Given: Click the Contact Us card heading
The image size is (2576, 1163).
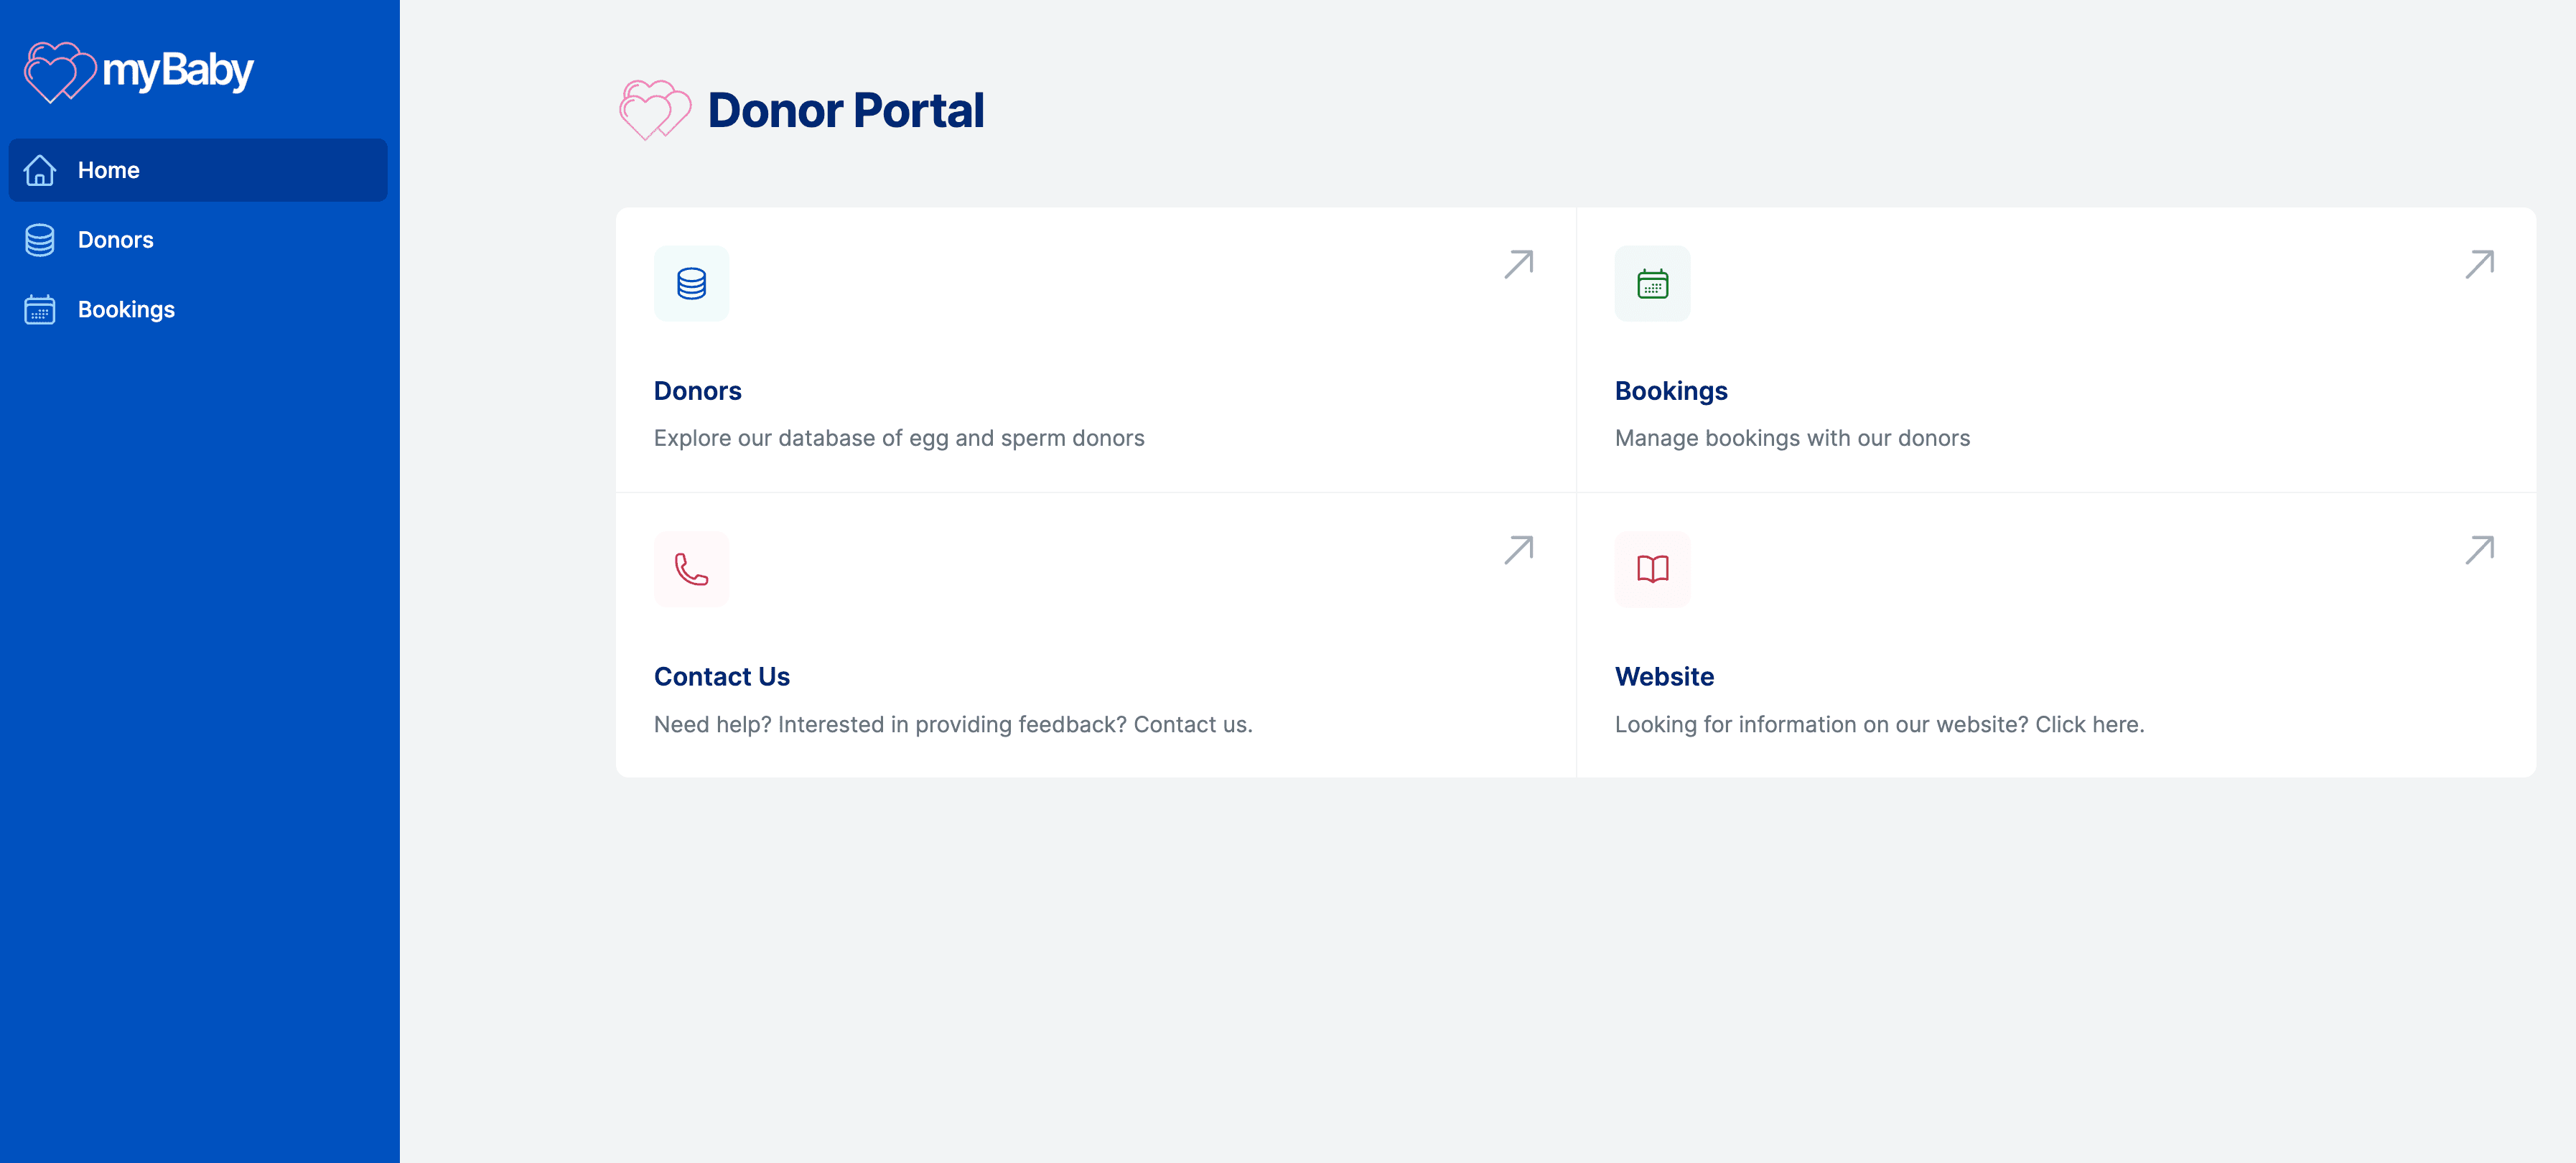Looking at the screenshot, I should point(721,676).
